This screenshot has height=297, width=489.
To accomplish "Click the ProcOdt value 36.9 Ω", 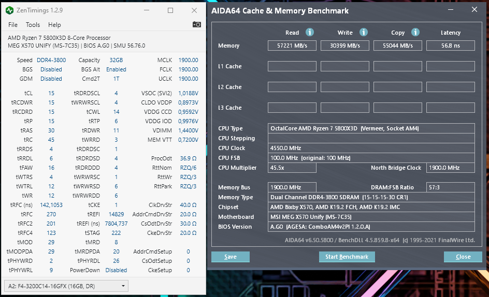I will [x=188, y=158].
